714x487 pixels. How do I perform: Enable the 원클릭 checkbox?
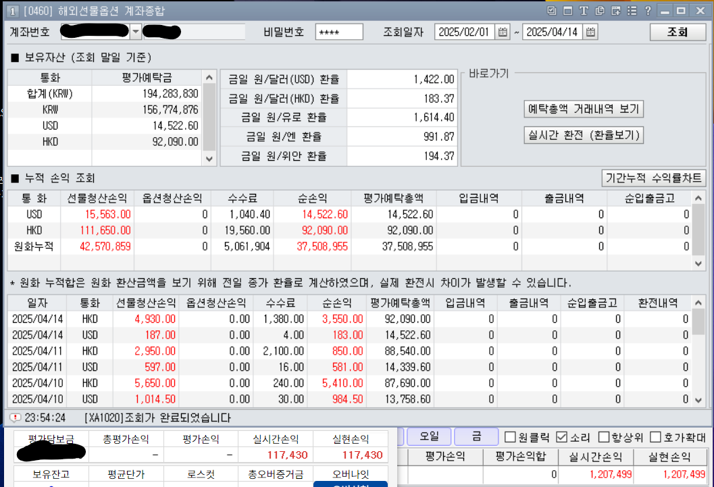pyautogui.click(x=510, y=437)
